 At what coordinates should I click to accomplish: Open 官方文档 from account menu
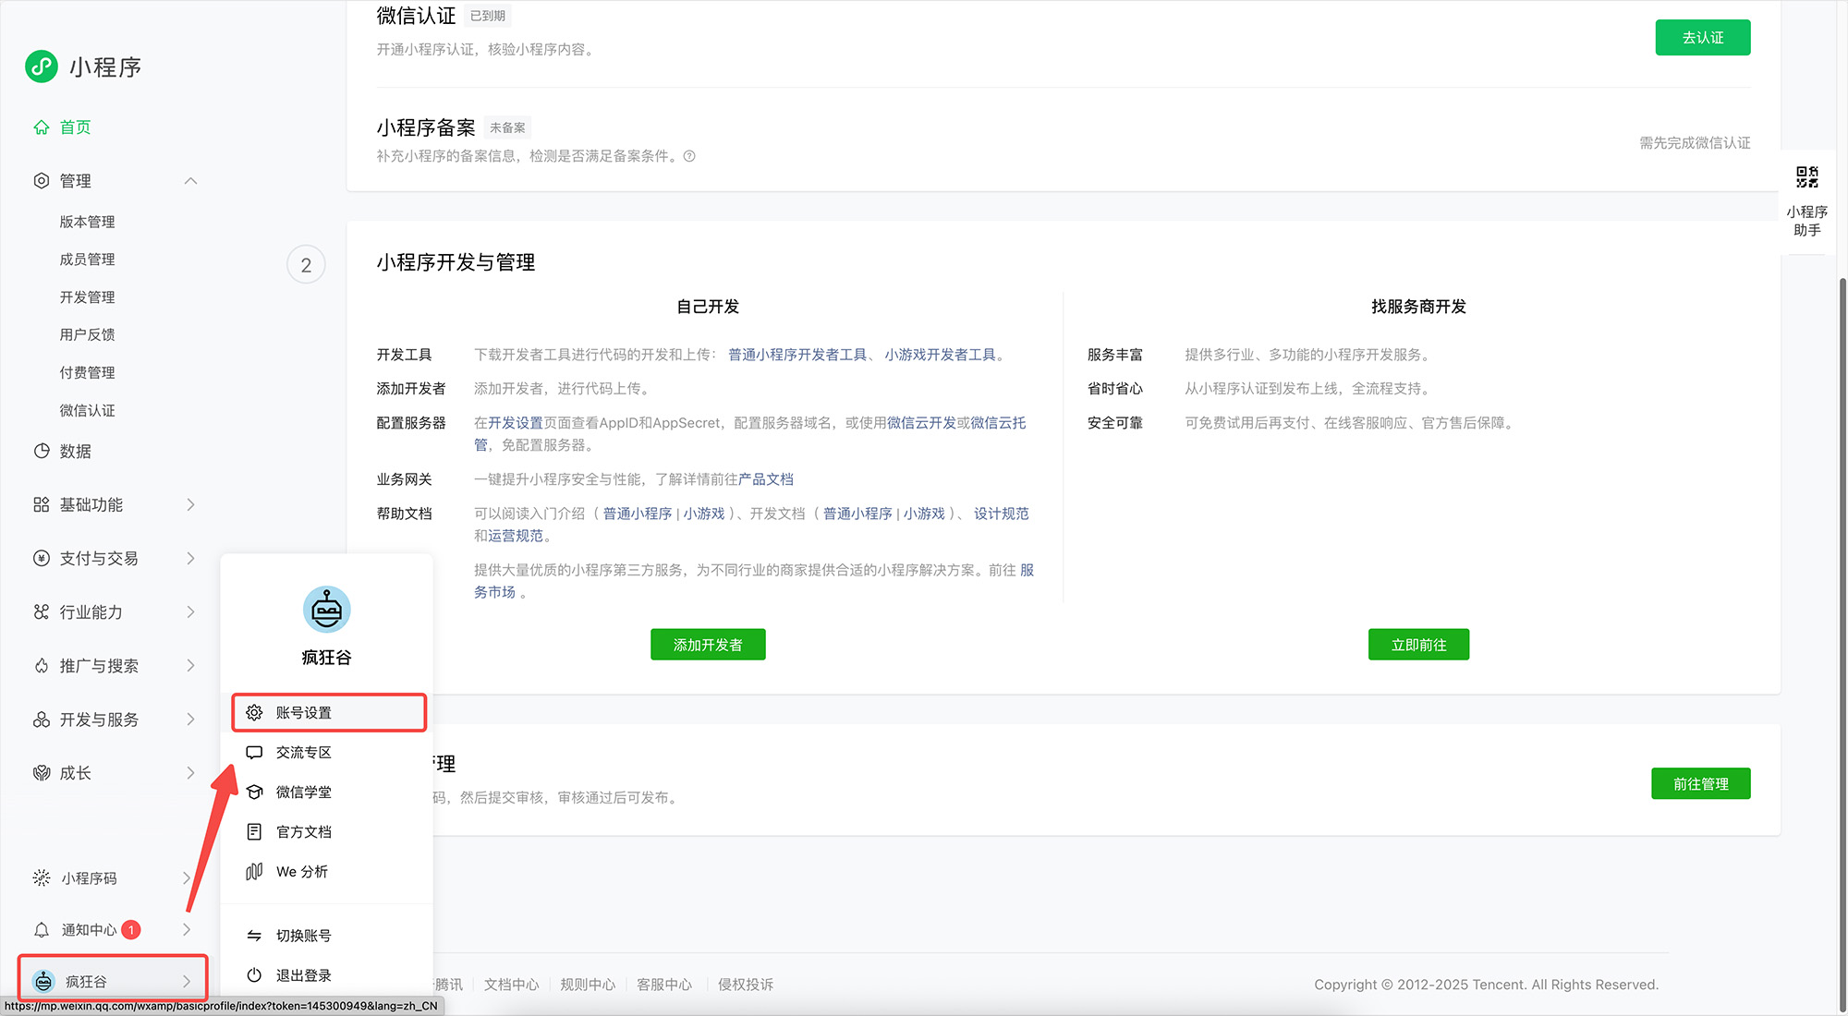pyautogui.click(x=303, y=832)
